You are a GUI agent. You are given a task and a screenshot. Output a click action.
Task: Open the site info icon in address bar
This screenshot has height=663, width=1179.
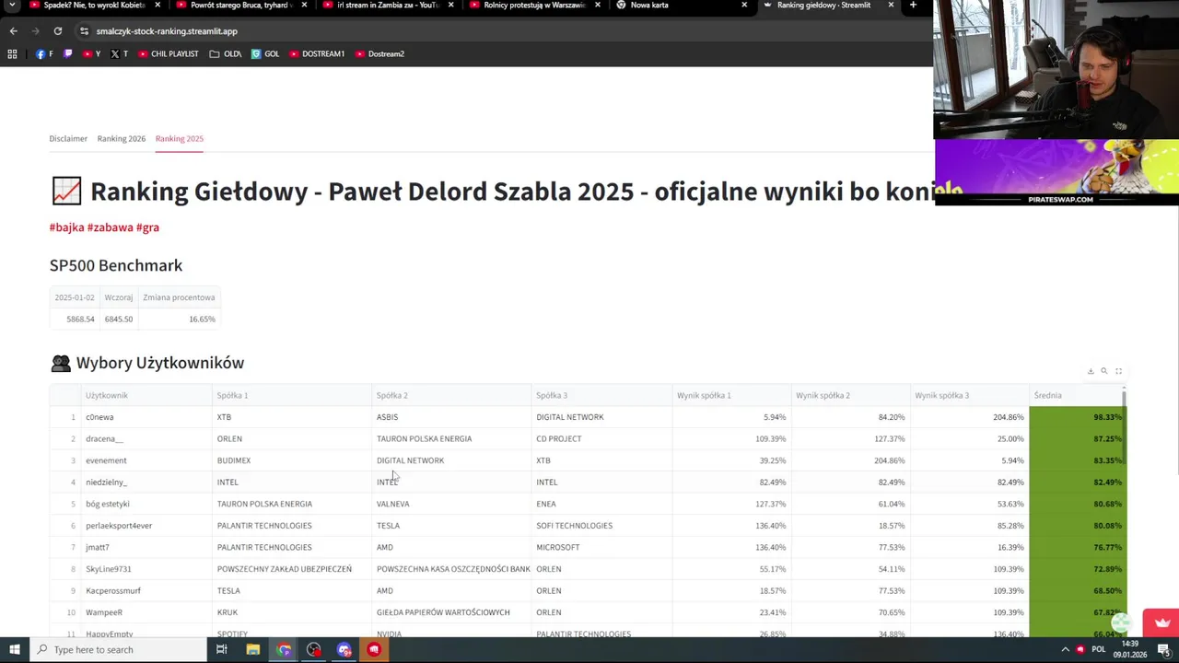tap(84, 31)
